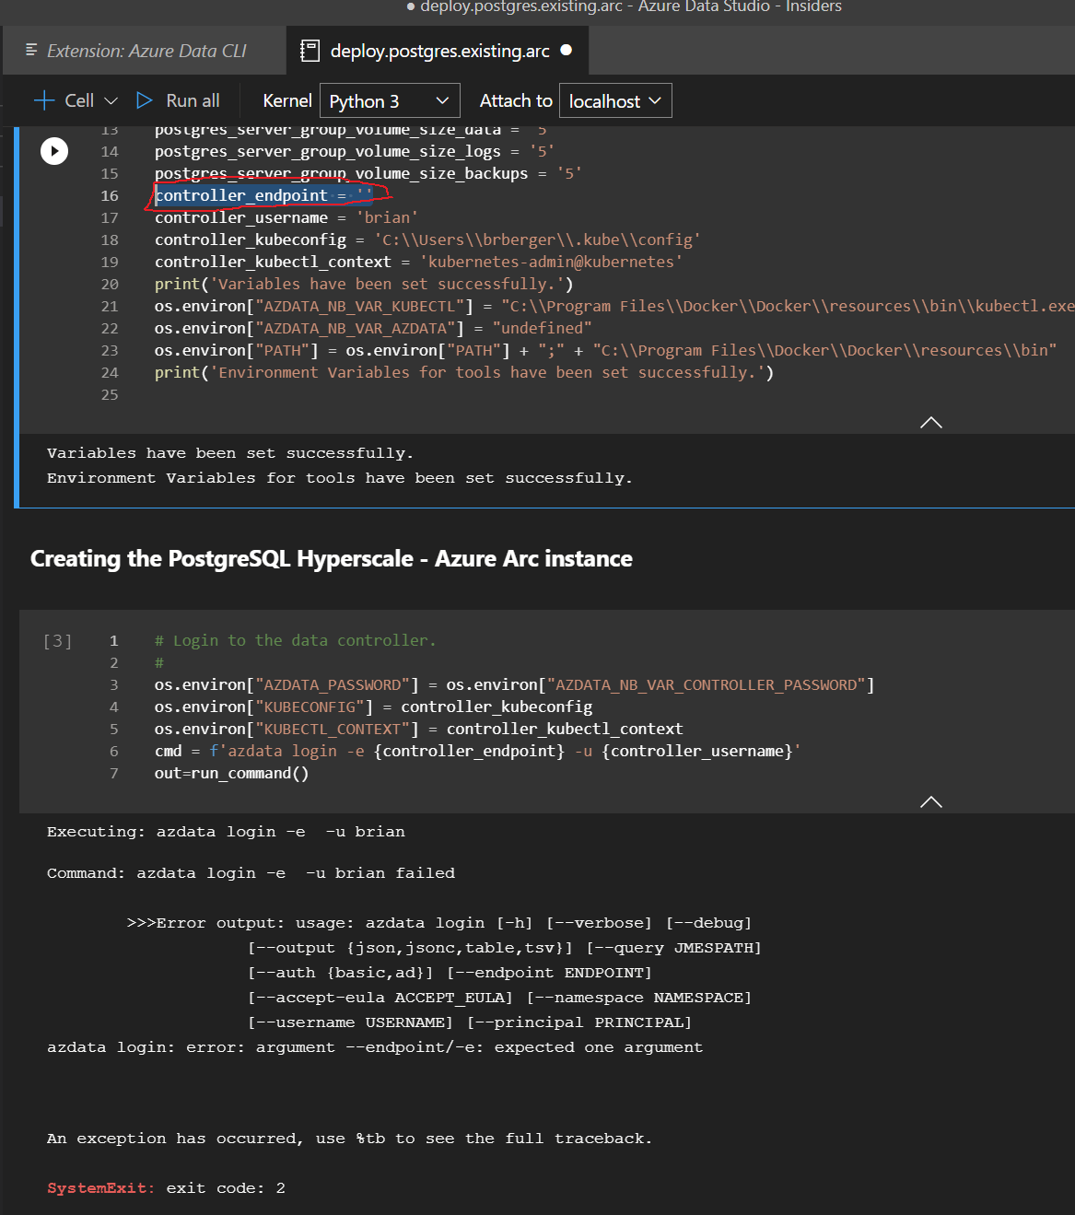This screenshot has width=1075, height=1215.
Task: Click line number 25 in the code cell
Action: coord(109,394)
